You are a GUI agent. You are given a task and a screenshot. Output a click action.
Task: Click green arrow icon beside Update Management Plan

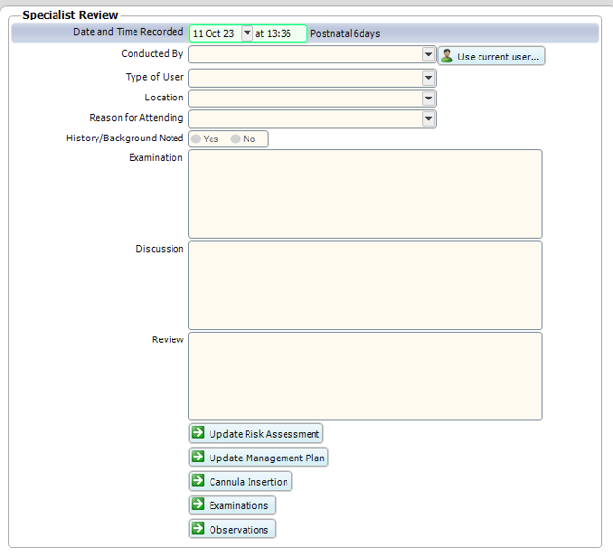pos(198,458)
